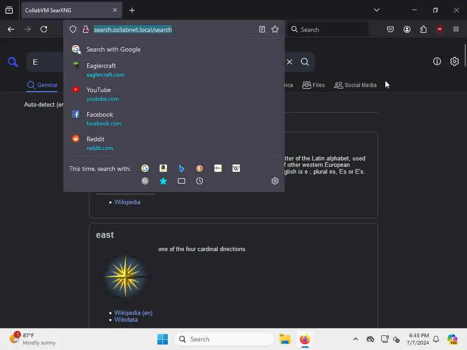Choose the Search with Google suggestion

pos(174,49)
